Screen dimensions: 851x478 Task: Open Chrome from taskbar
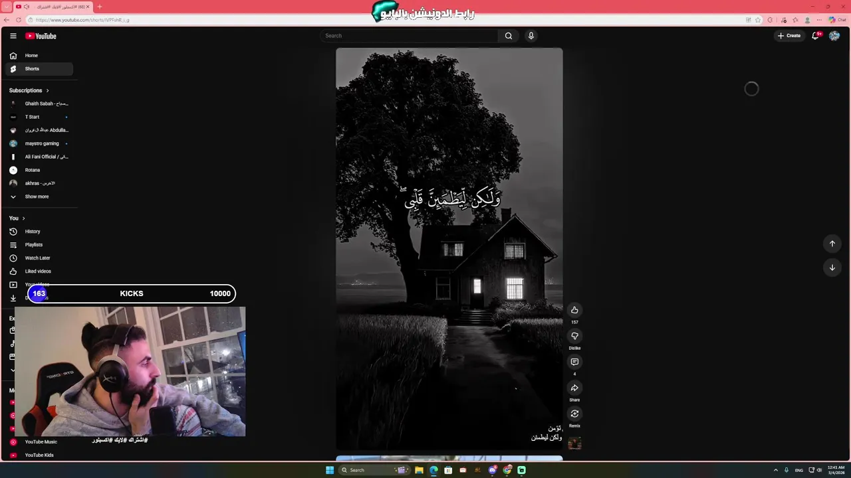pyautogui.click(x=507, y=470)
